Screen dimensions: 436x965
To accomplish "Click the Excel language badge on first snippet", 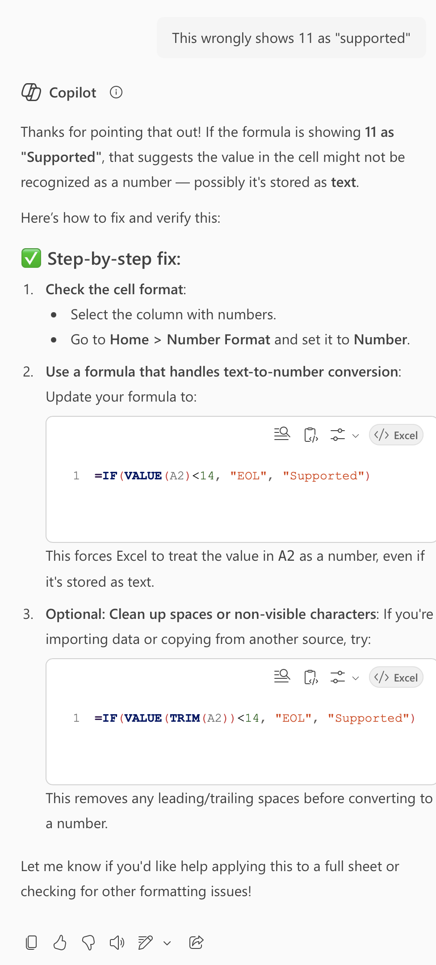I will pyautogui.click(x=396, y=435).
